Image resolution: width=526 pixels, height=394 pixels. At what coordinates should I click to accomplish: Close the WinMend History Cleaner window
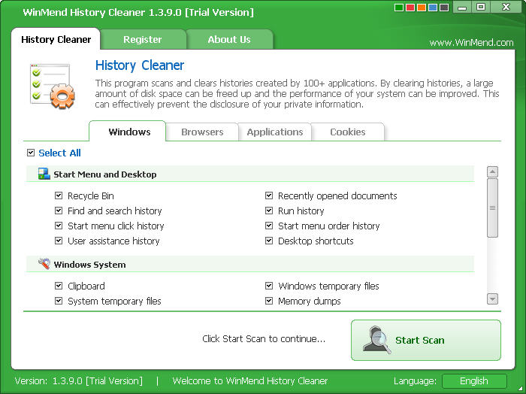(506, 7)
